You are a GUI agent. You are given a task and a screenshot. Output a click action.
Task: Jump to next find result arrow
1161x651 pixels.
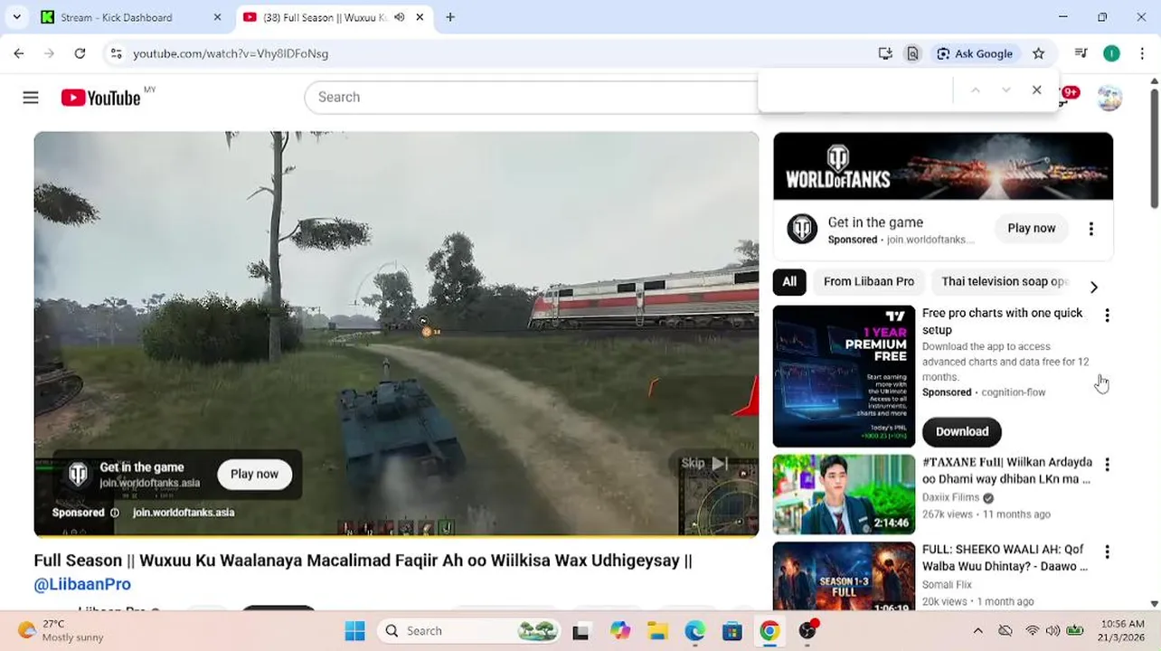[1005, 90]
